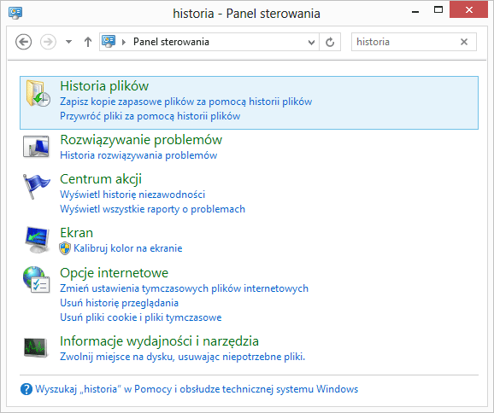494x413 pixels.
Task: Click the Ekran monitor icon
Action: [x=37, y=240]
